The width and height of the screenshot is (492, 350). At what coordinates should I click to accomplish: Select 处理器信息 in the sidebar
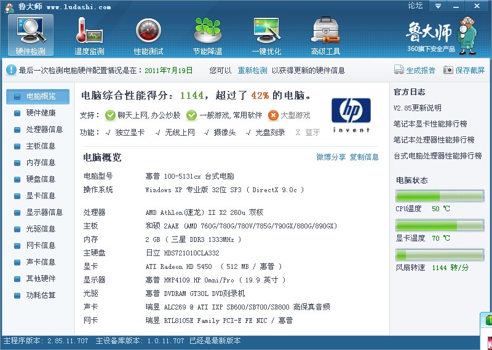click(x=44, y=130)
